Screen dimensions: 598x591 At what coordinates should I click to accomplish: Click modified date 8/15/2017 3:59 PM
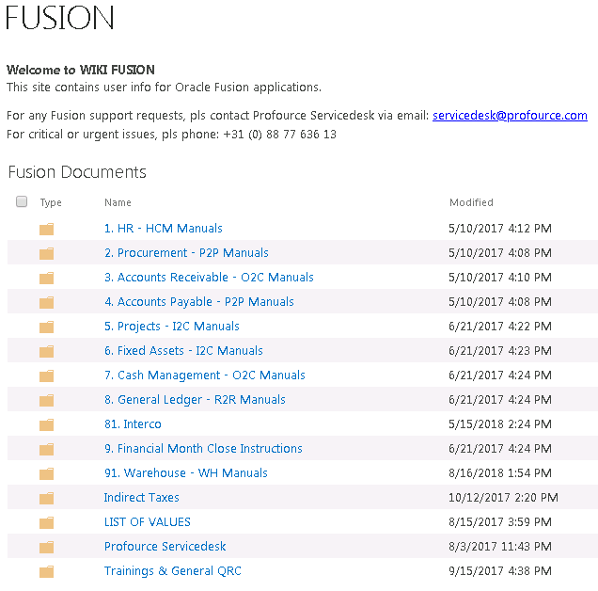click(x=500, y=521)
